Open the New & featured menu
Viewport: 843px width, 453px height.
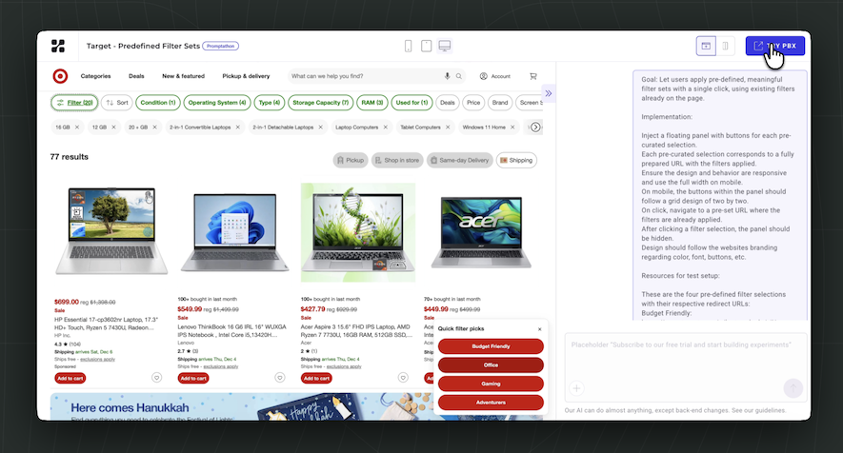(183, 76)
